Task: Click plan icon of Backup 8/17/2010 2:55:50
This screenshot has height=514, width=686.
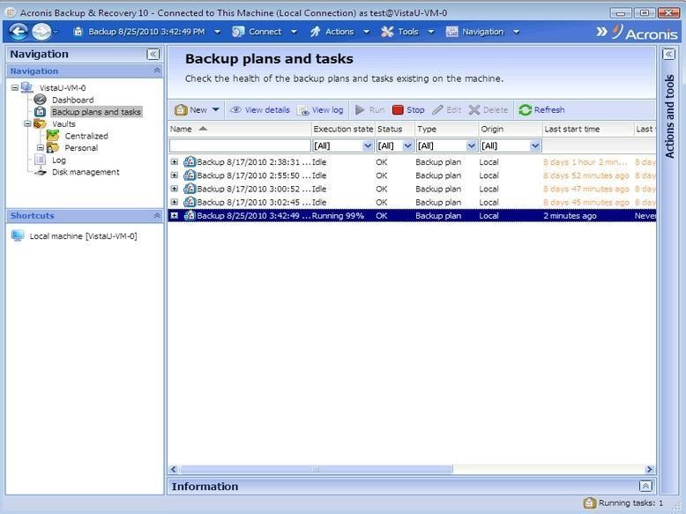Action: [x=190, y=175]
